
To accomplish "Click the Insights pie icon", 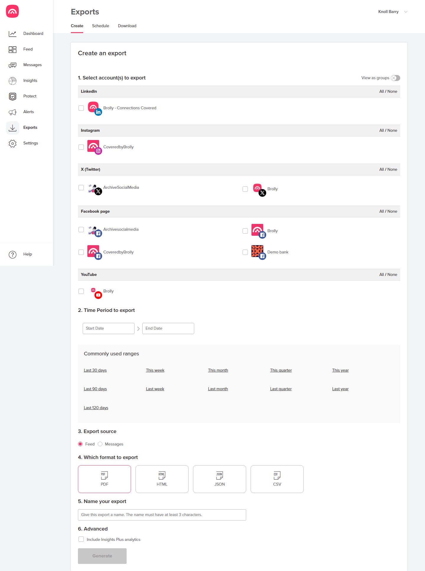I will point(12,81).
